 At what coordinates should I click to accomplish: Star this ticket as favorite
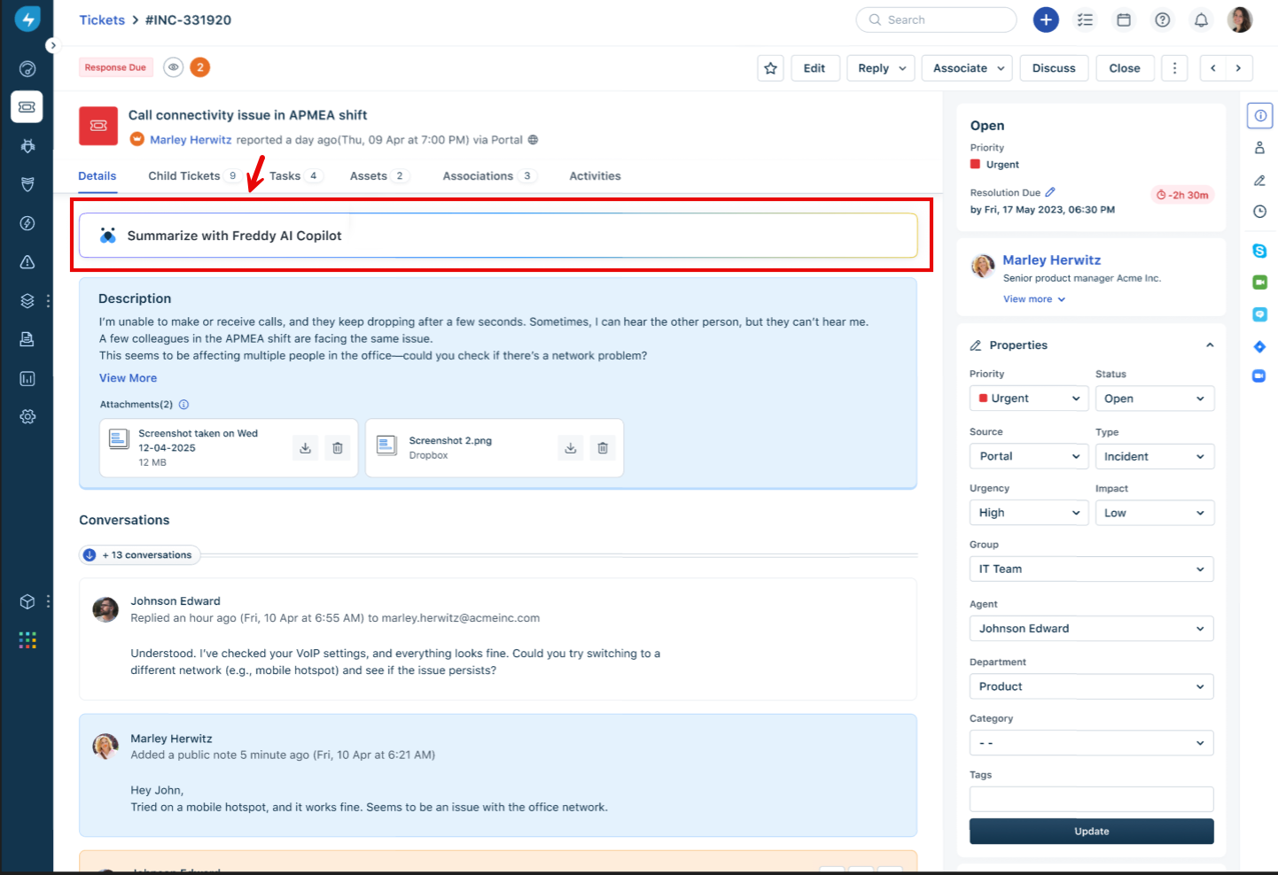[x=770, y=68]
